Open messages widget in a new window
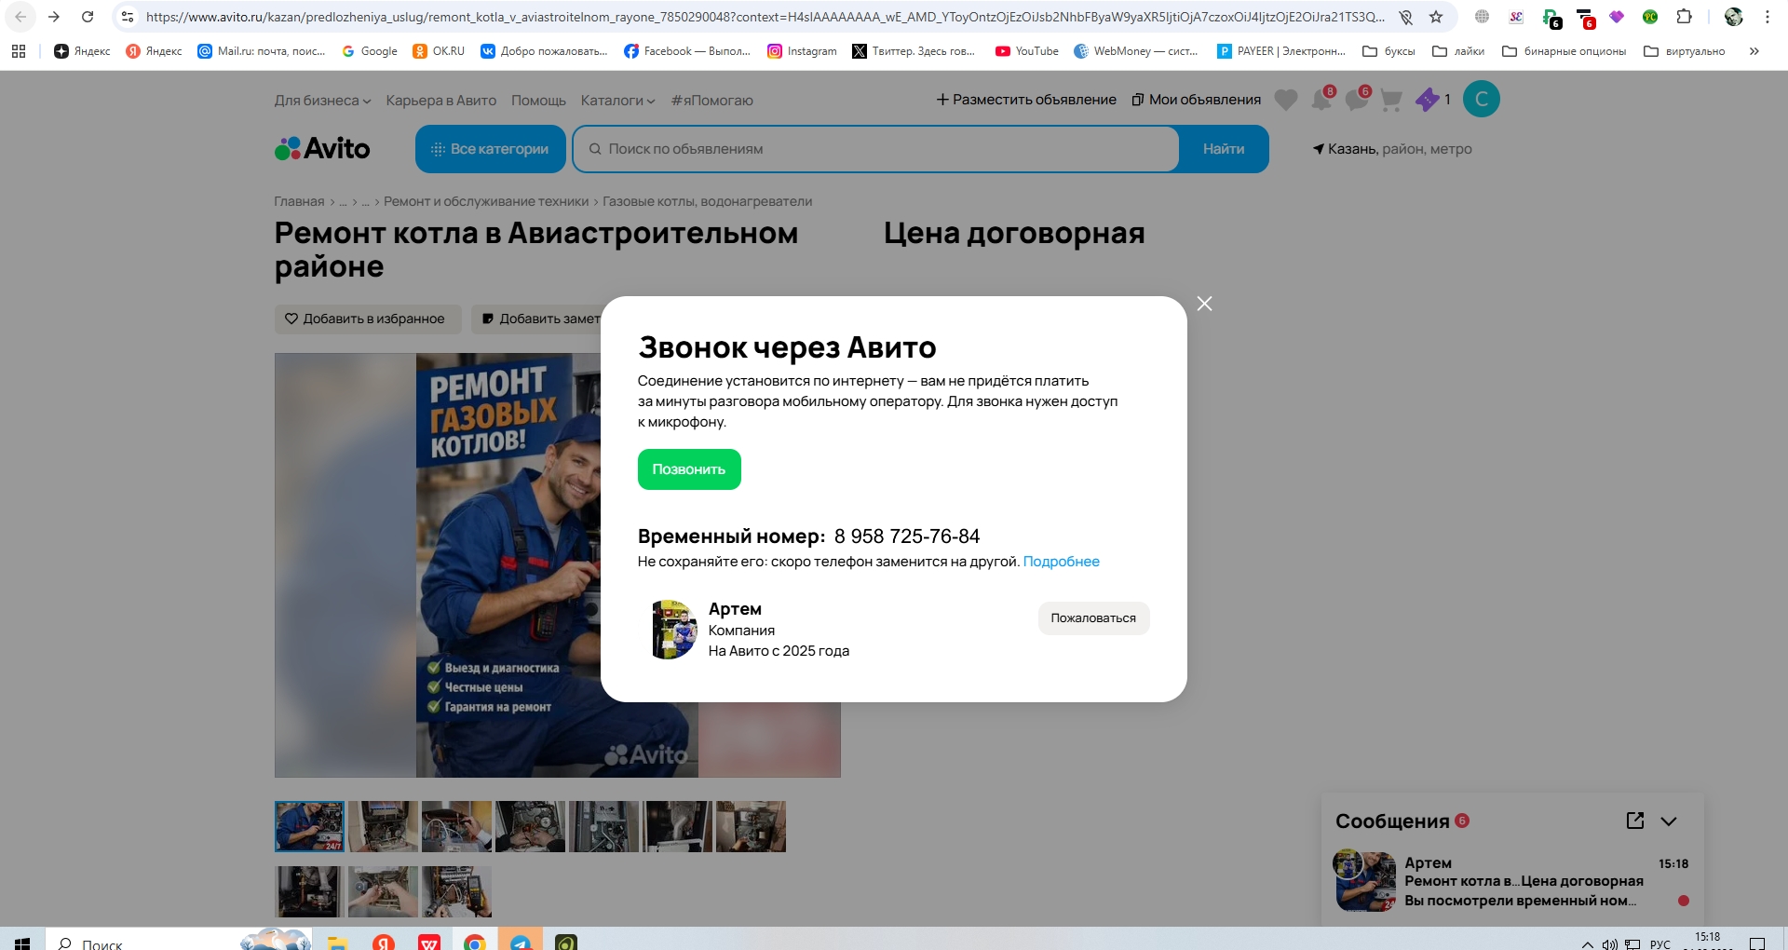Viewport: 1788px width, 950px height. click(x=1635, y=821)
